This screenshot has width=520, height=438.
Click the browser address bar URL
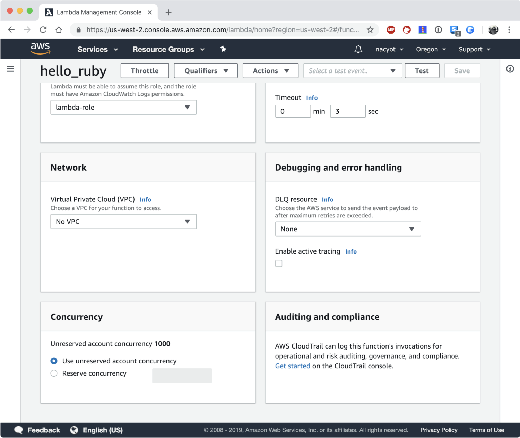(223, 30)
